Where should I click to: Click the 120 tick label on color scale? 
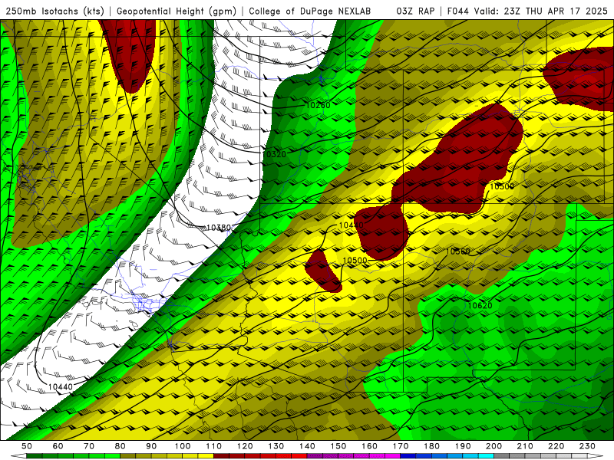(x=245, y=446)
